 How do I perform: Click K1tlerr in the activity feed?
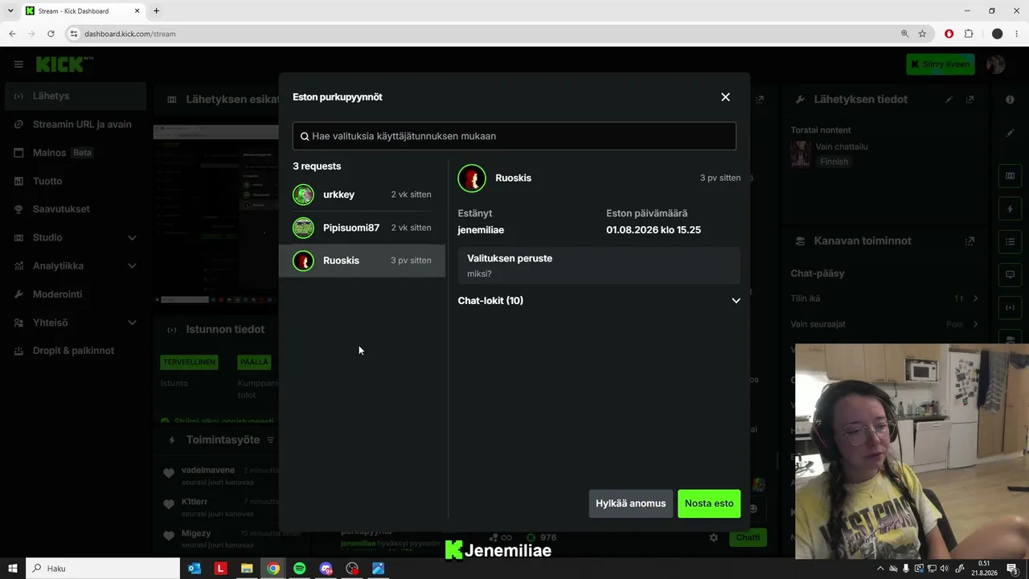tap(195, 502)
